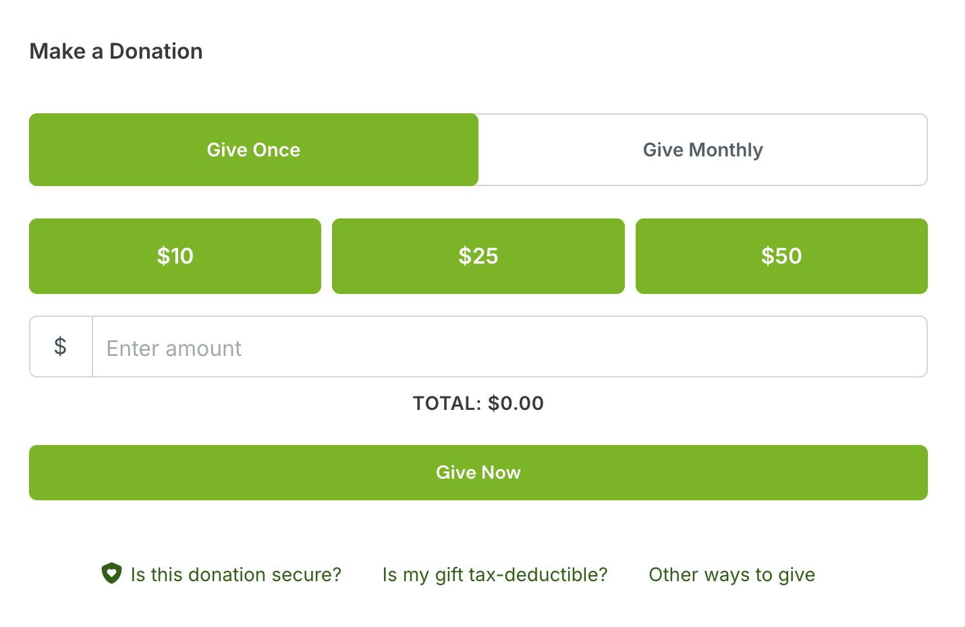Click the green shield heart icon

pyautogui.click(x=111, y=574)
